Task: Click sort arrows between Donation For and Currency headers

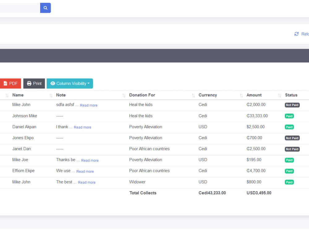Action: pyautogui.click(x=193, y=96)
